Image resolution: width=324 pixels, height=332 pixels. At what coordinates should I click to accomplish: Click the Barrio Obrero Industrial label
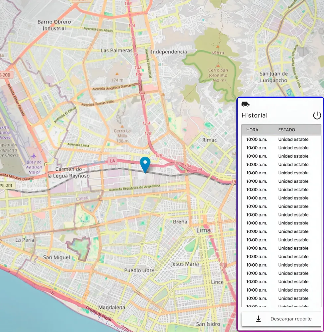[54, 25]
